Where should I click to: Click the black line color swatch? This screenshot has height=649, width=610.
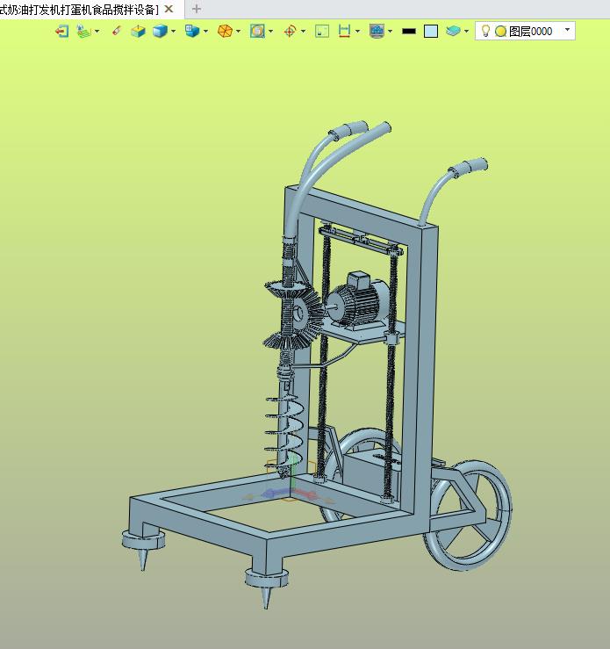tap(409, 31)
